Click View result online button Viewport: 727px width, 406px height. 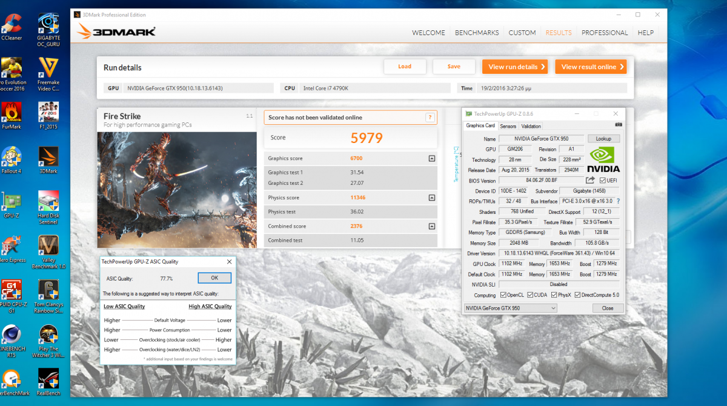591,67
